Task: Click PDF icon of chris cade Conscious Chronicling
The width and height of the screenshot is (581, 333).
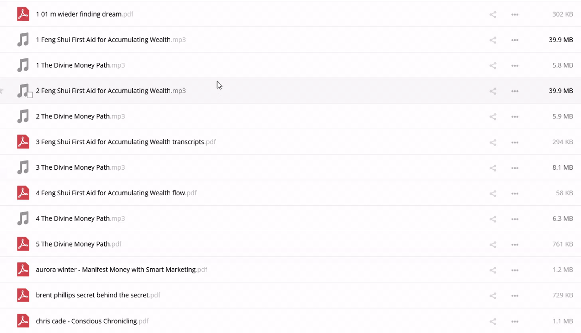Action: tap(23, 321)
